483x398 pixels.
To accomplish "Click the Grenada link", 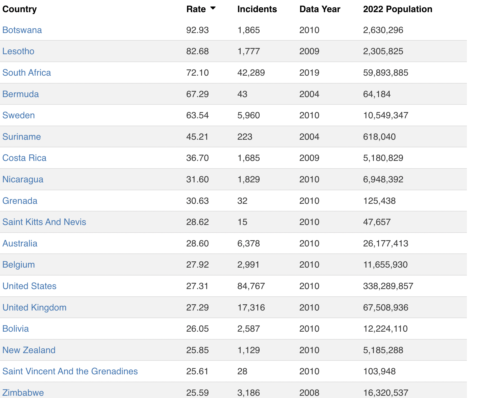I will pos(20,201).
